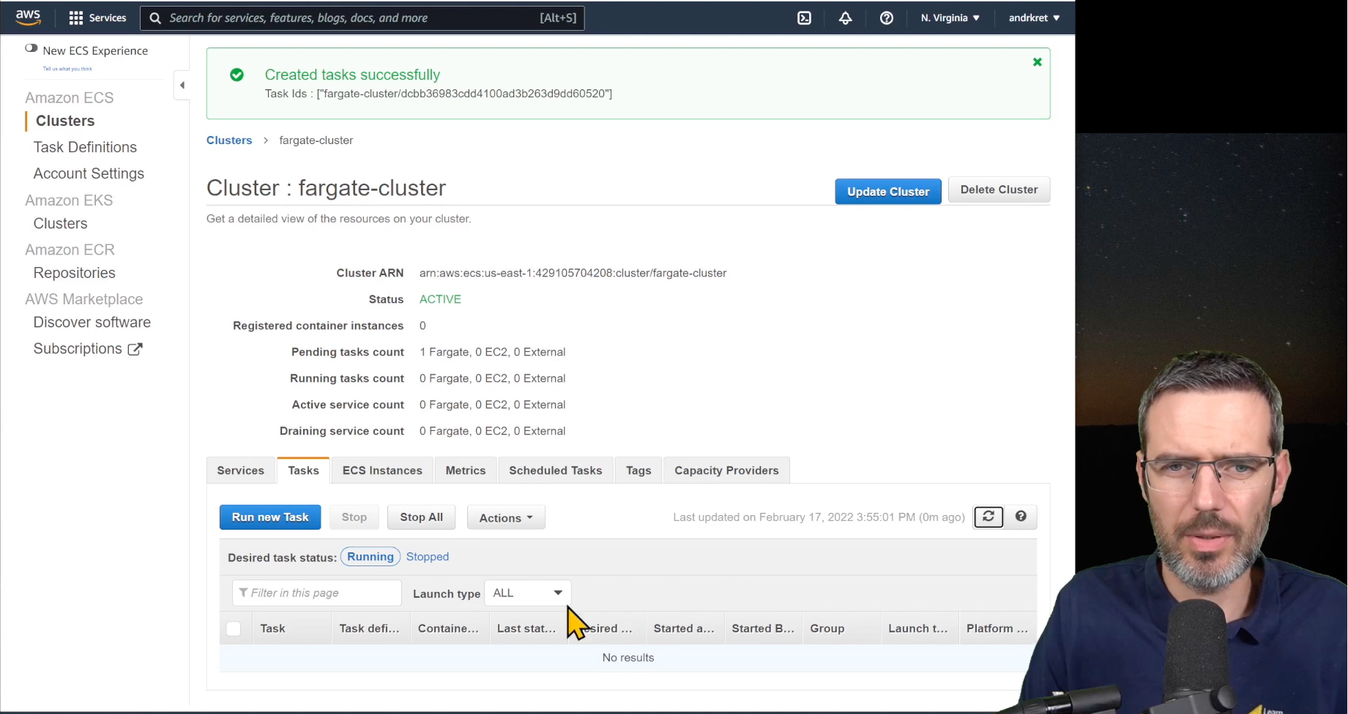Open the andrkret account dropdown
Image resolution: width=1348 pixels, height=714 pixels.
point(1034,18)
